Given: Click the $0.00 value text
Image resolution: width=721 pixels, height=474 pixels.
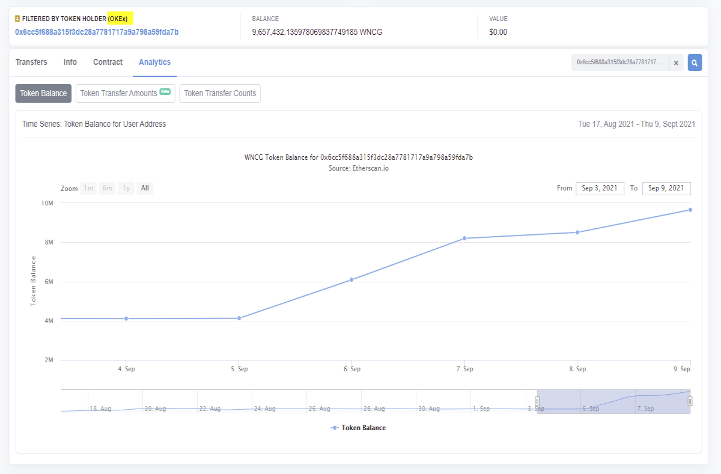Looking at the screenshot, I should [498, 32].
